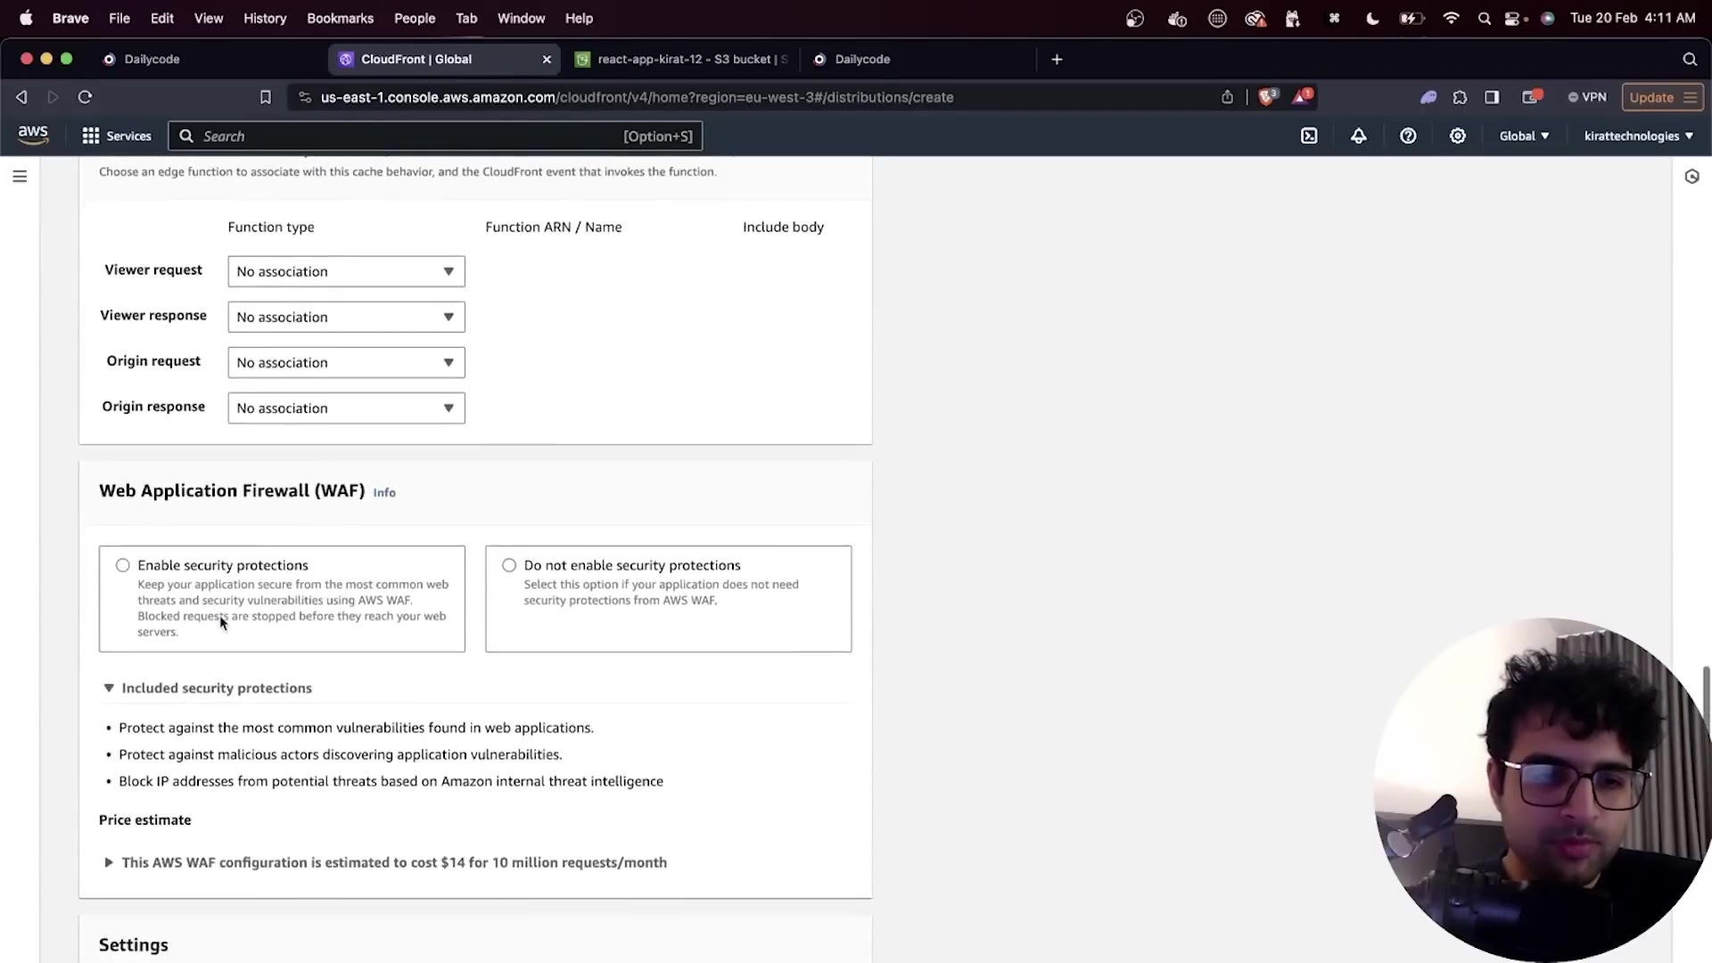
Task: Collapse Included security protections section
Action: click(207, 688)
